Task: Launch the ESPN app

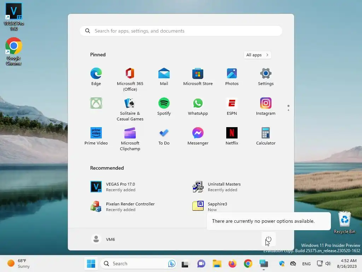Action: point(232,107)
